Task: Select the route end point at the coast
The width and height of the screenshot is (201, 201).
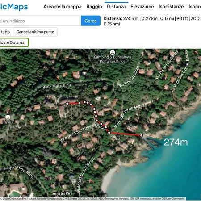Action: coord(141,135)
